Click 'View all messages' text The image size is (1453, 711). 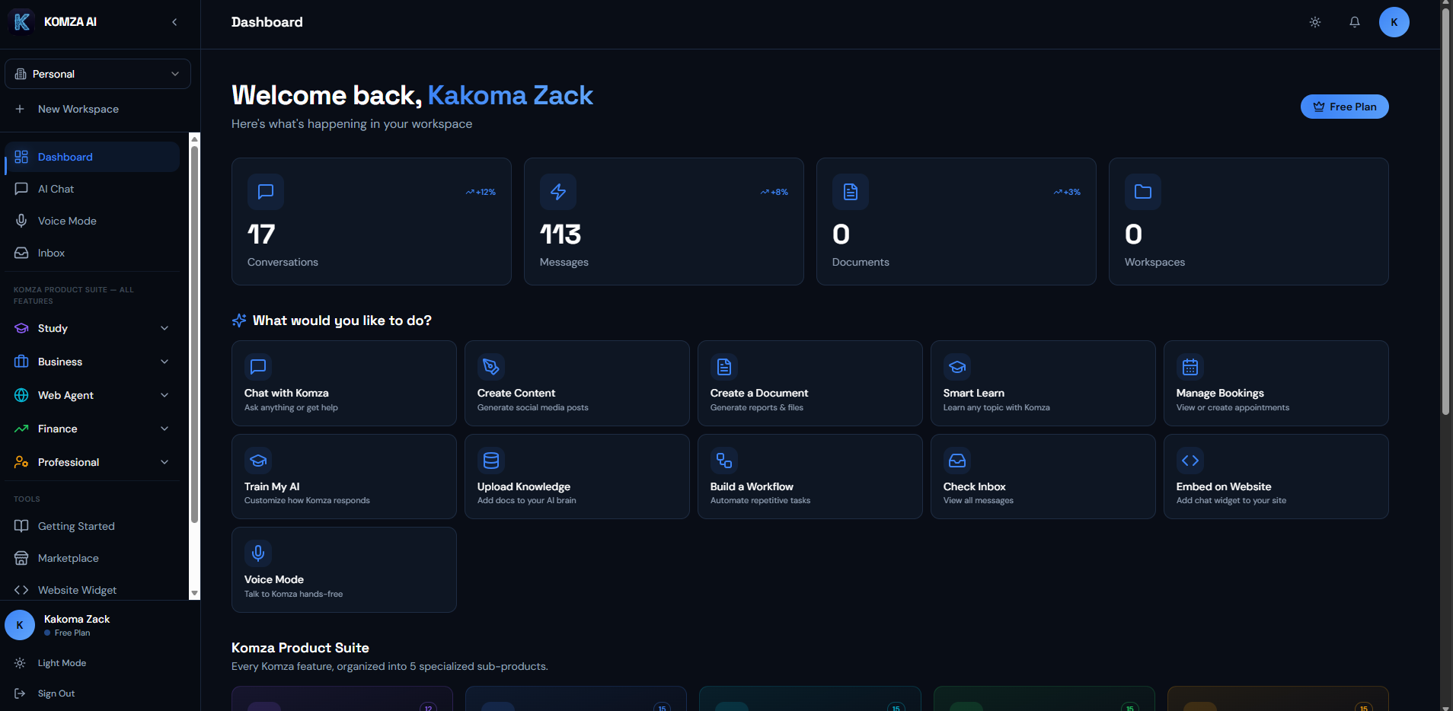coord(979,501)
